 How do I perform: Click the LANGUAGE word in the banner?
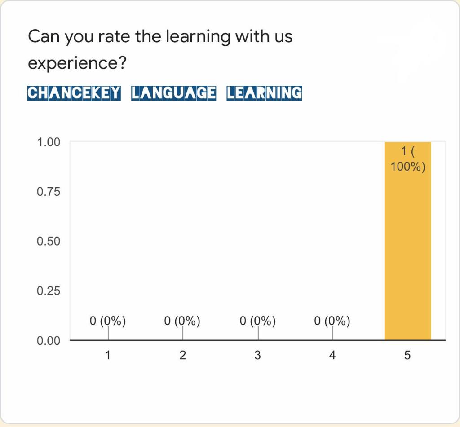(173, 93)
